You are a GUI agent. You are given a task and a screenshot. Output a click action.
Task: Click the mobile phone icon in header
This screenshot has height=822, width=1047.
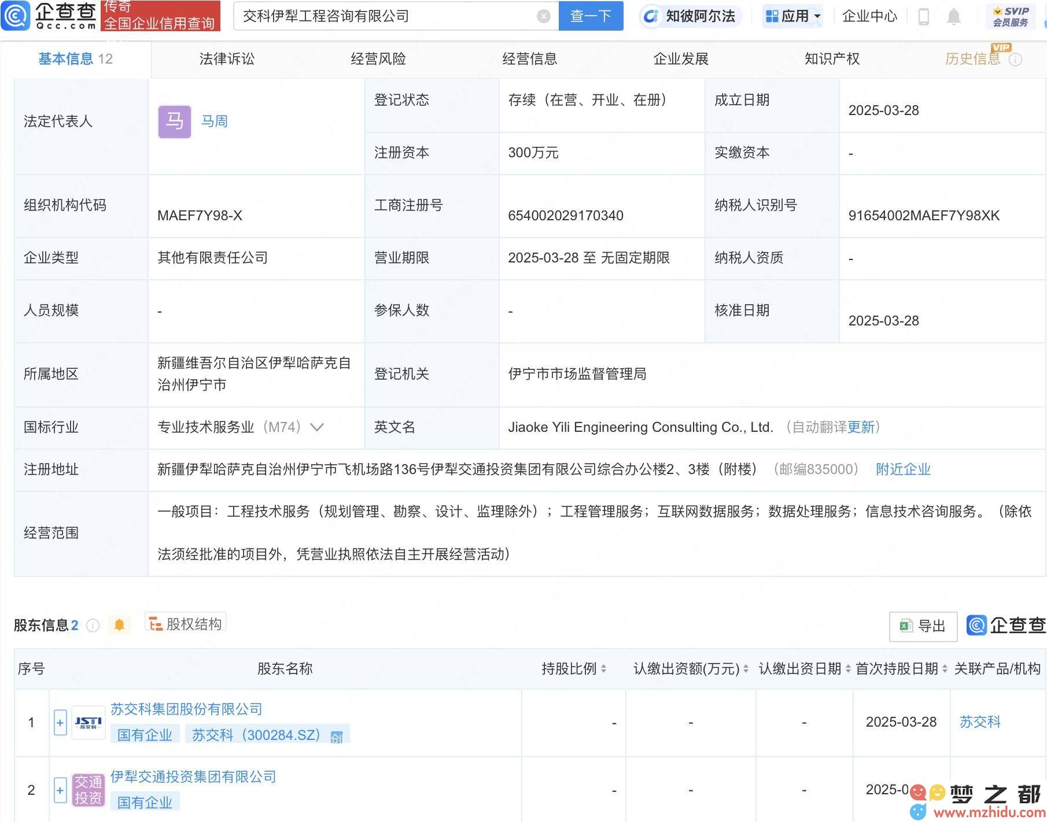click(x=924, y=16)
